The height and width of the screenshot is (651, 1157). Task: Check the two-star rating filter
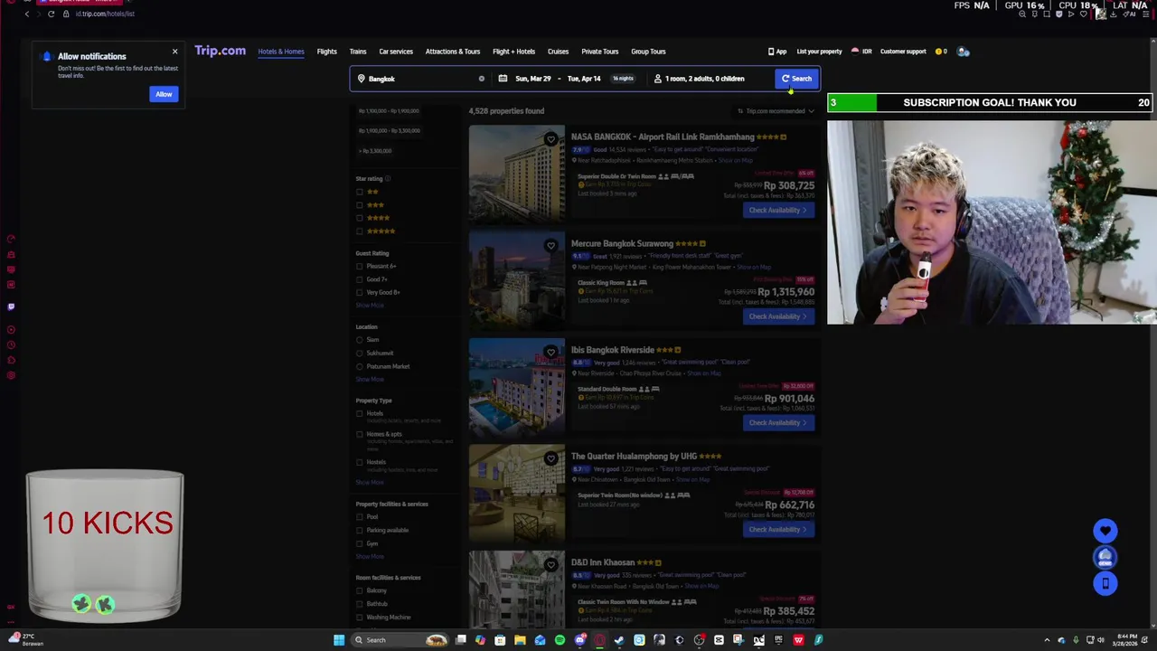click(x=360, y=192)
